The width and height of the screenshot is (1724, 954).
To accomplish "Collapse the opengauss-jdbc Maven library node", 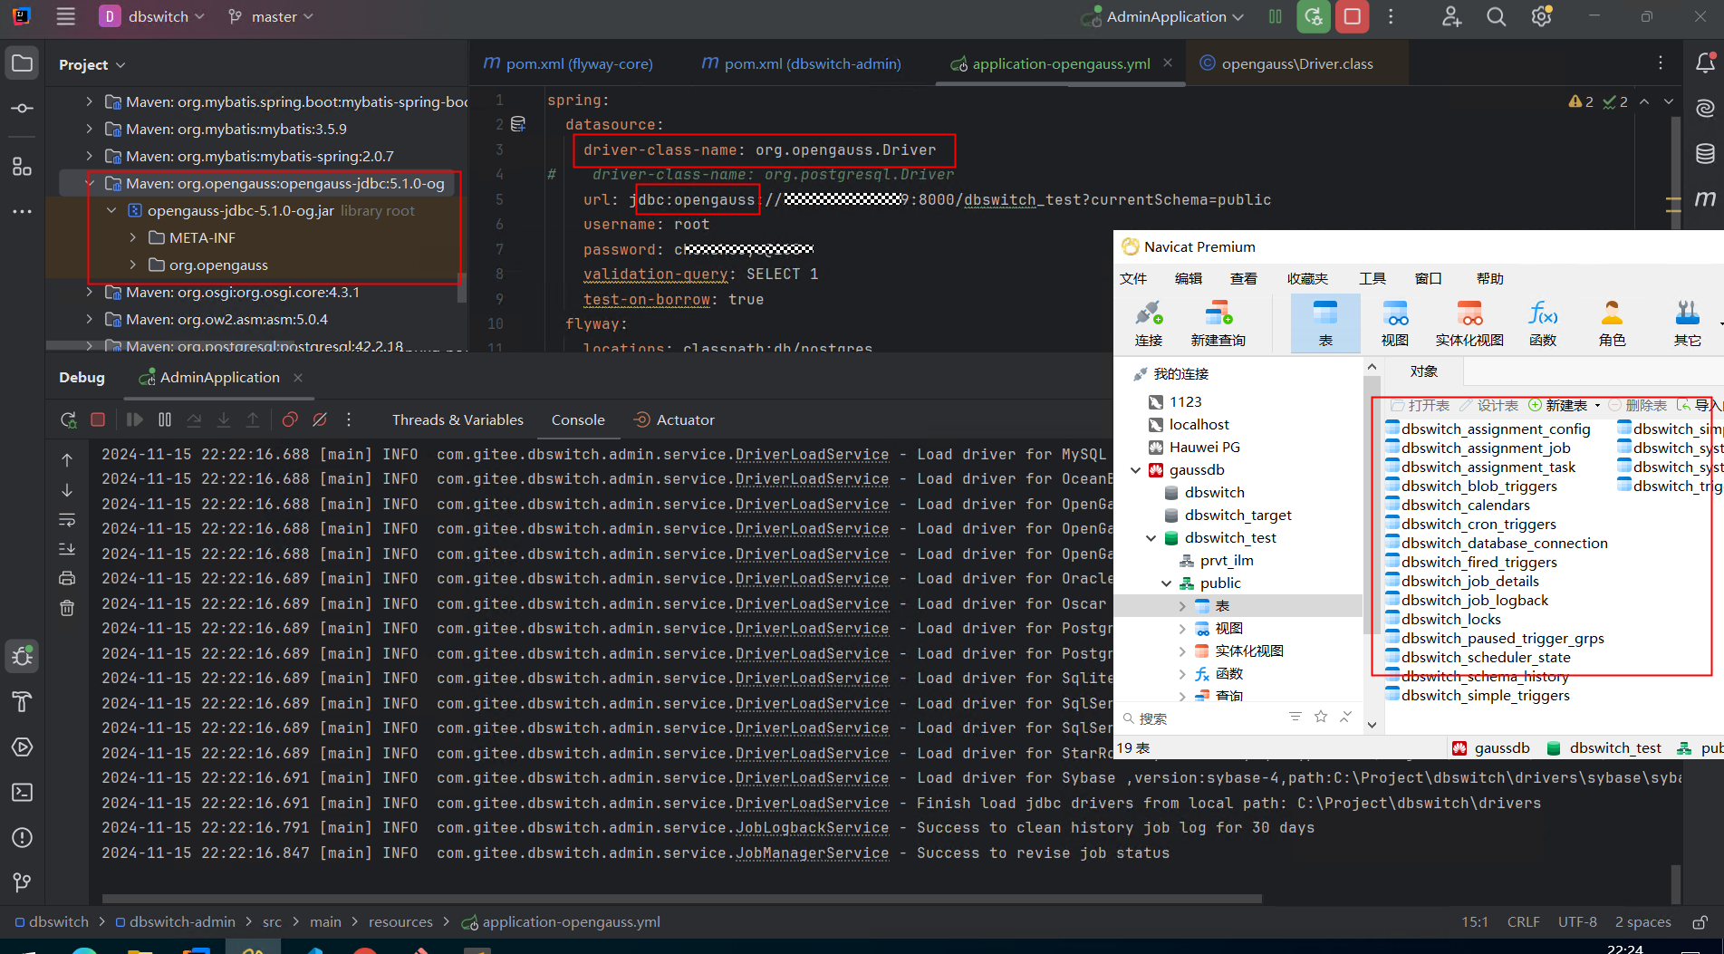I will click(x=90, y=183).
